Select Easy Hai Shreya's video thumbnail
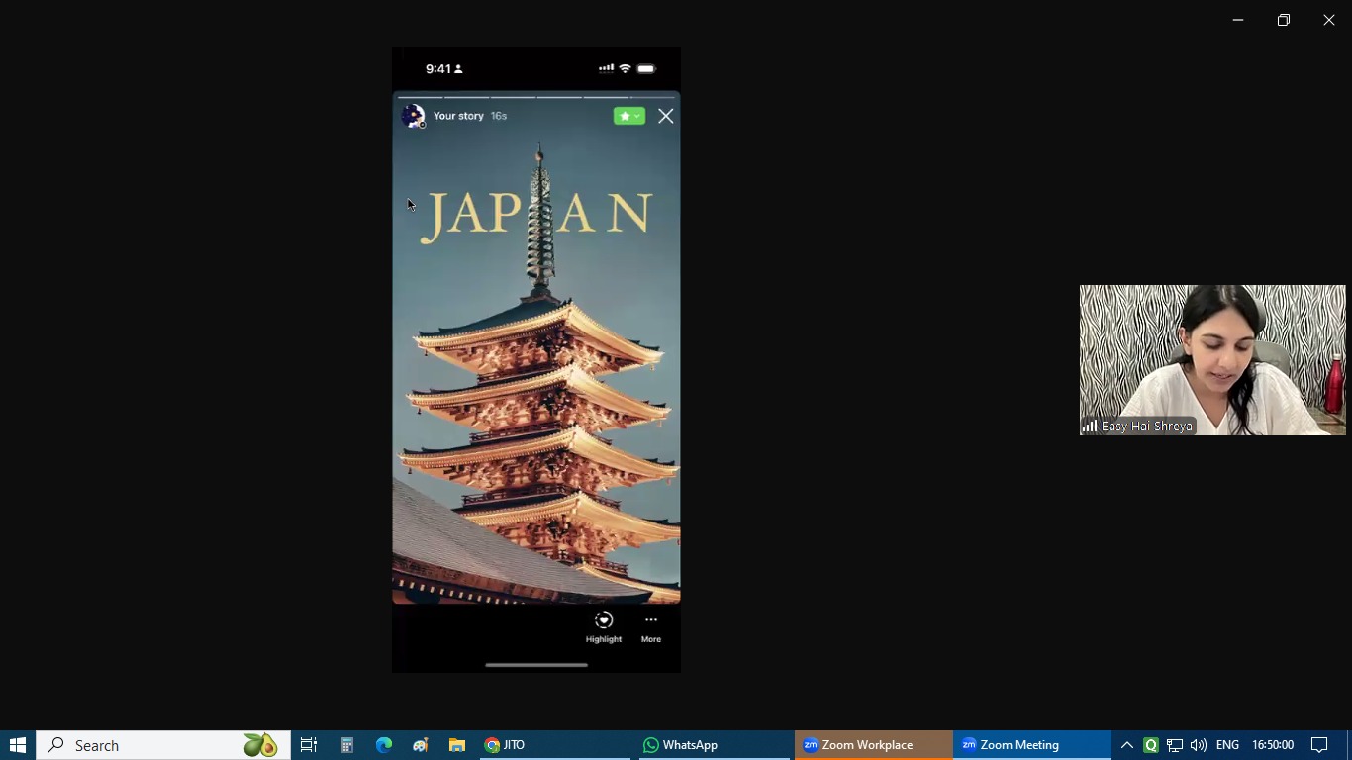This screenshot has width=1352, height=760. pos(1211,360)
